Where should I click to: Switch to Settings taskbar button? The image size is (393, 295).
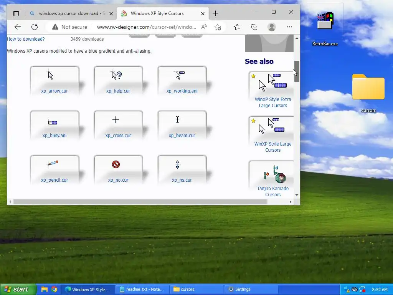coord(251,290)
